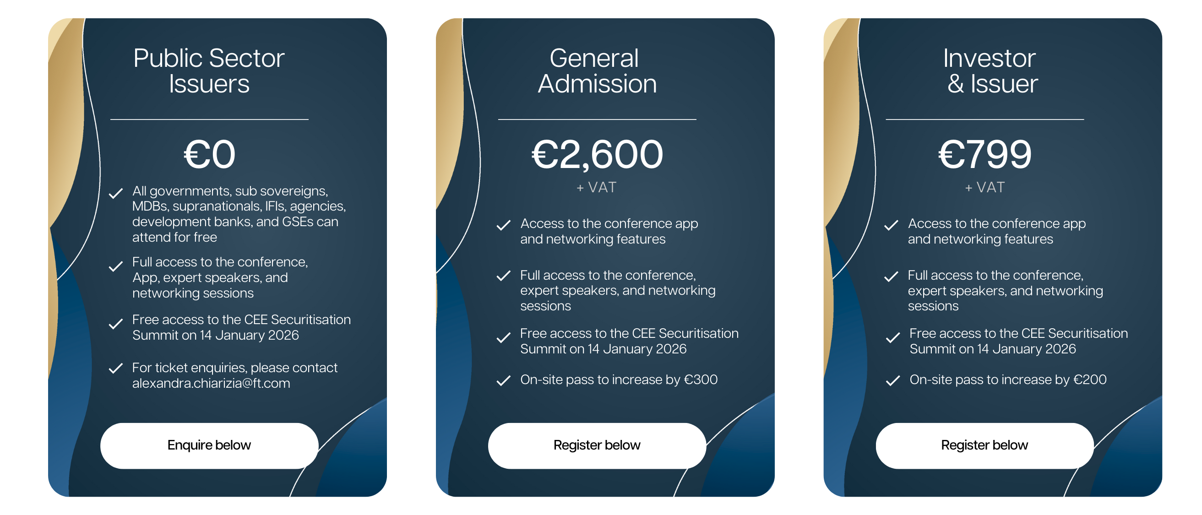Click checkmark beside On-site pass €300

pyautogui.click(x=504, y=381)
